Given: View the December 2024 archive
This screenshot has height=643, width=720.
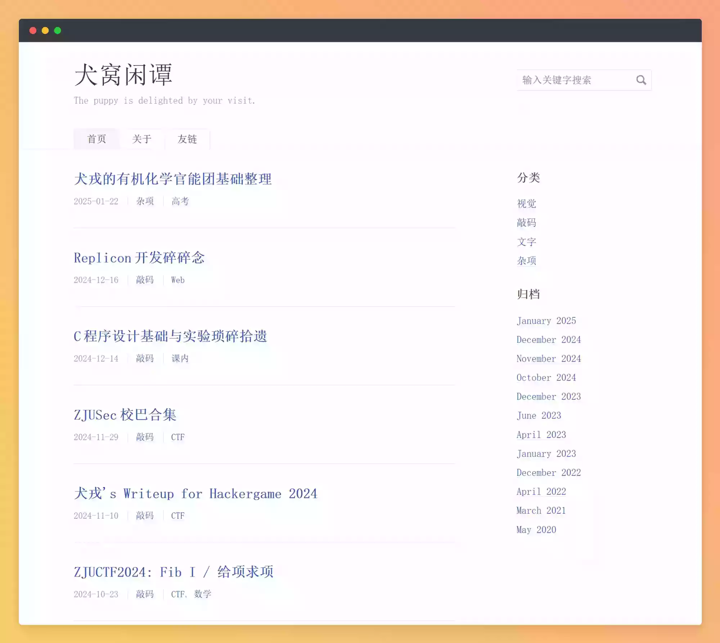Looking at the screenshot, I should tap(548, 340).
